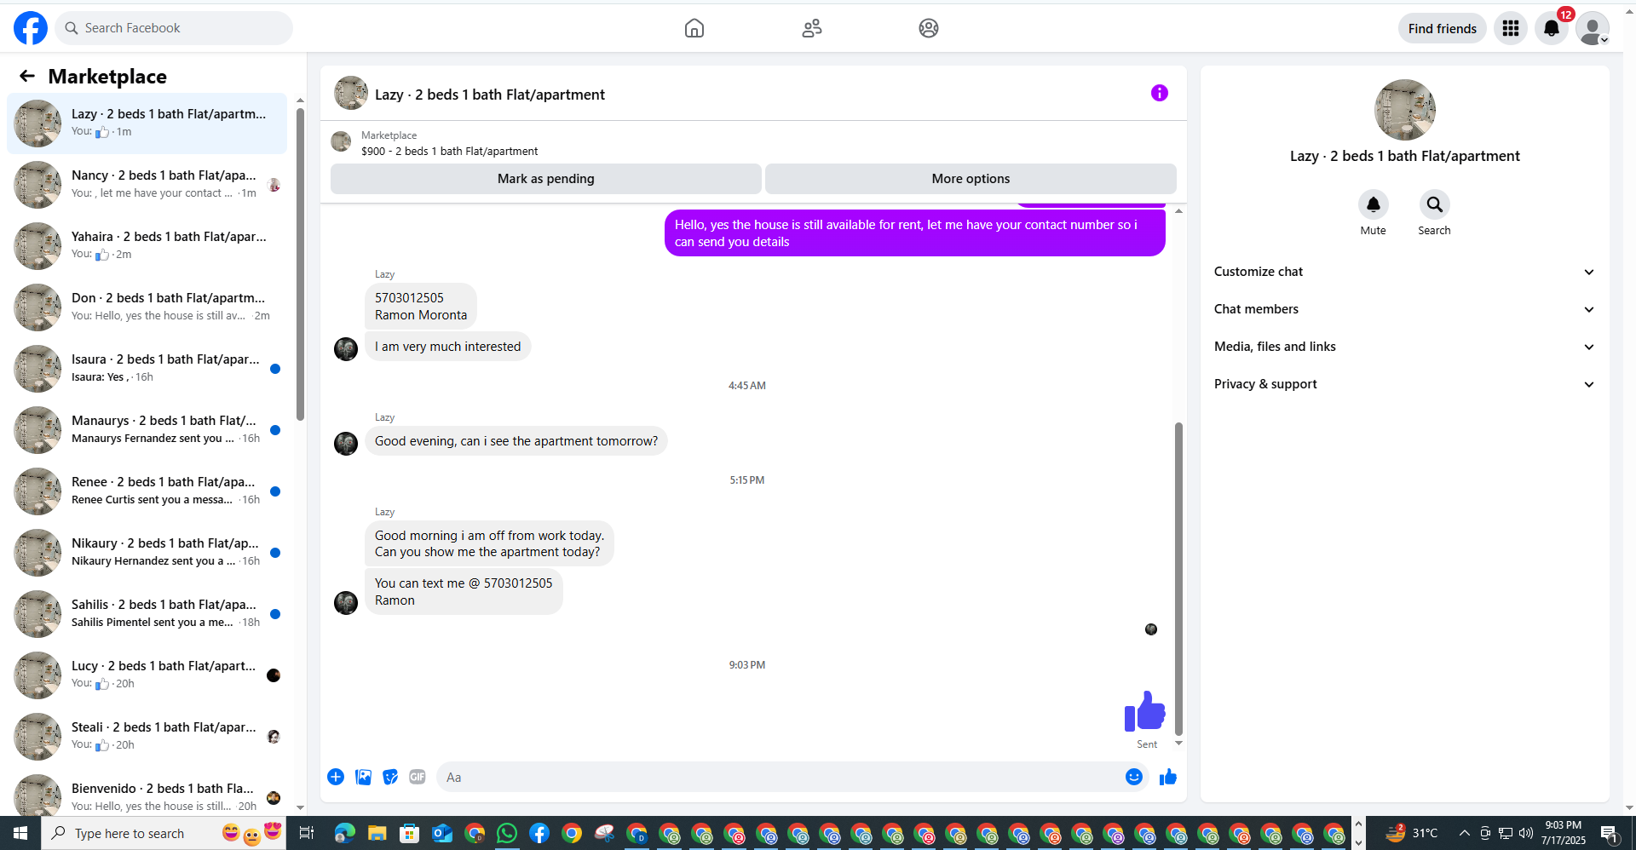Open Steali's conversation in the list
Viewport: 1636px width, 850px height.
click(147, 737)
